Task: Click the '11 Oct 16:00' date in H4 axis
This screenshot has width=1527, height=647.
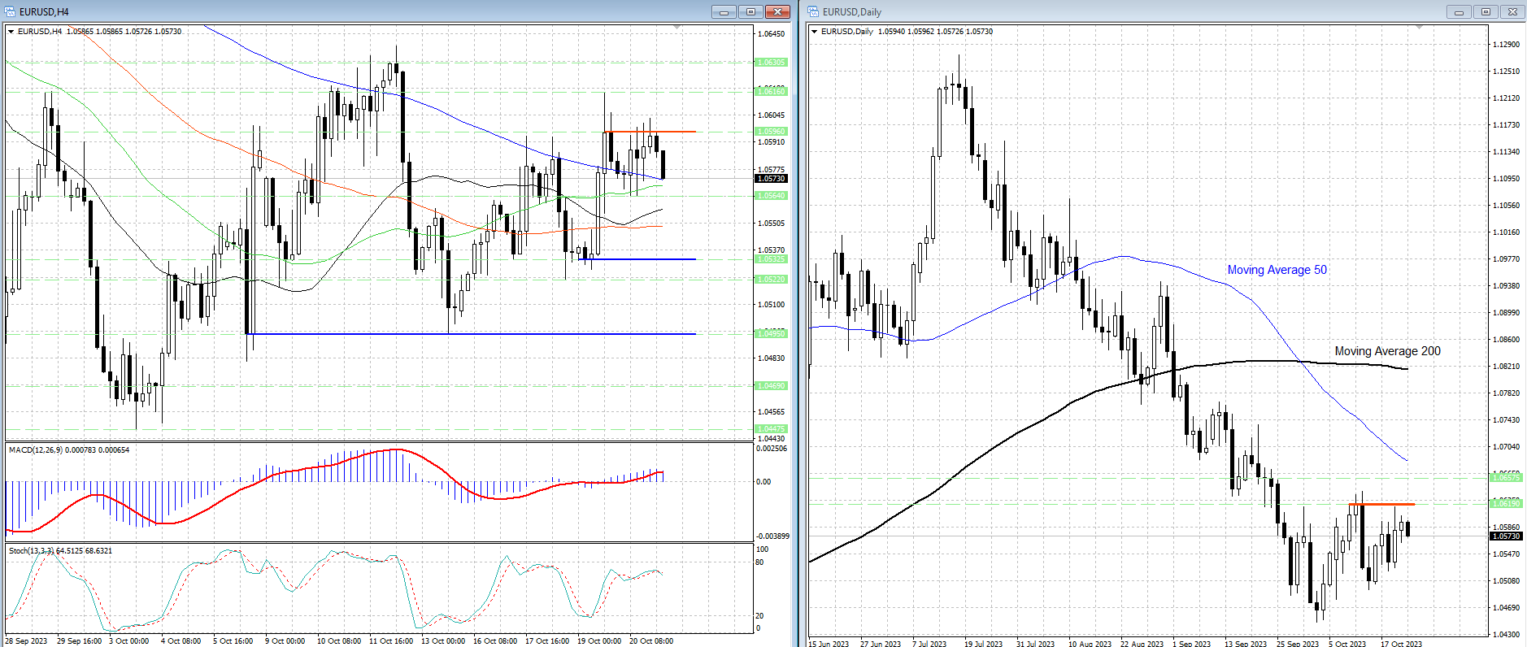Action: pyautogui.click(x=391, y=641)
